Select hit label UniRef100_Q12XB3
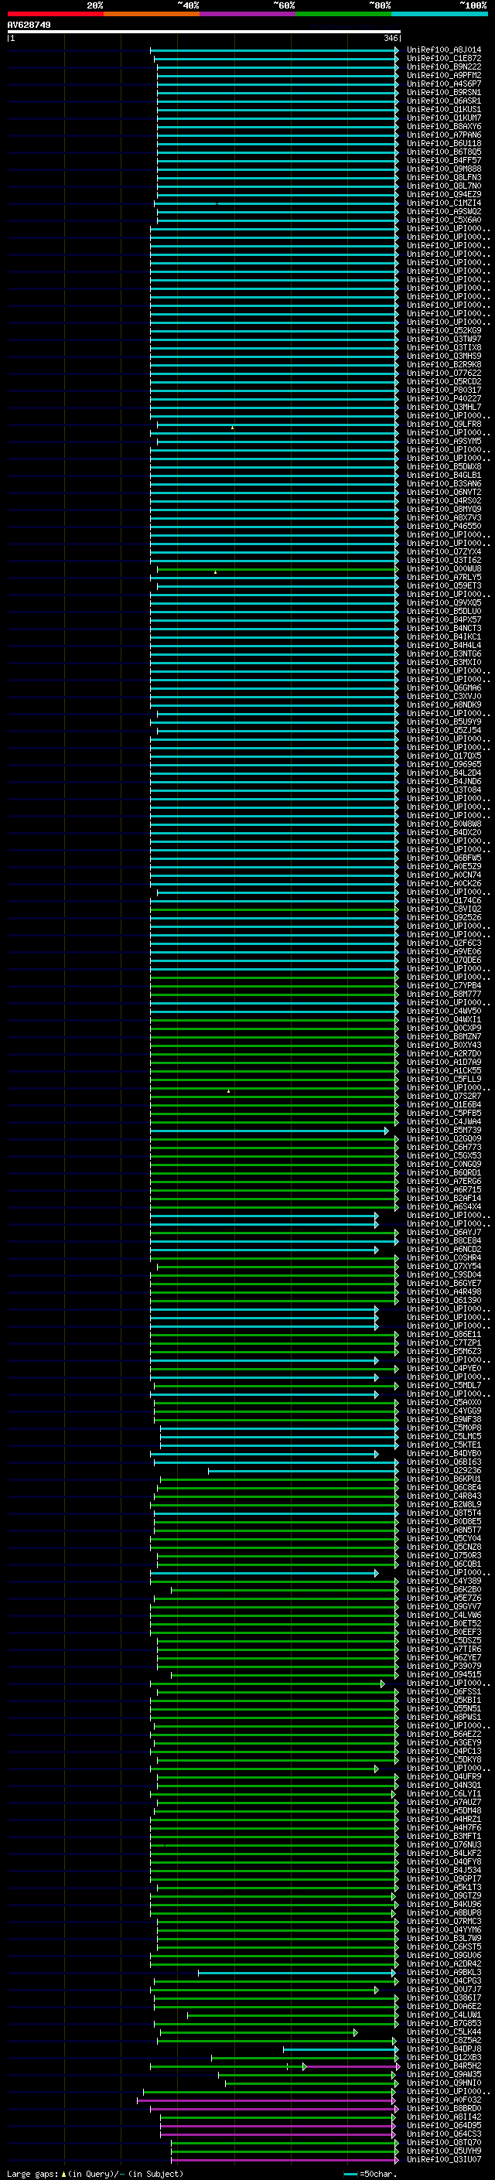This screenshot has height=2180, width=495. coord(444,2056)
